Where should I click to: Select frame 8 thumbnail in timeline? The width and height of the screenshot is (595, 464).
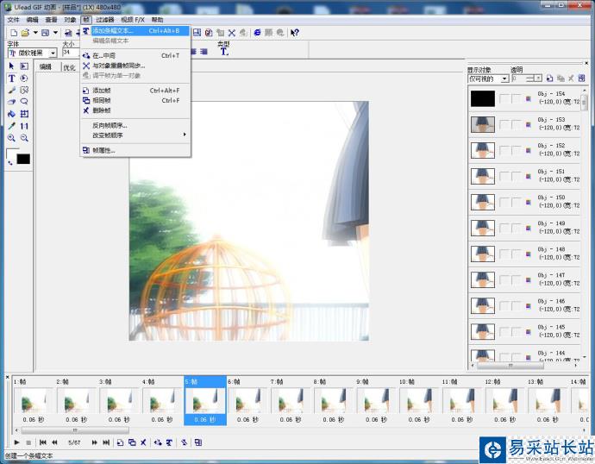click(x=334, y=401)
